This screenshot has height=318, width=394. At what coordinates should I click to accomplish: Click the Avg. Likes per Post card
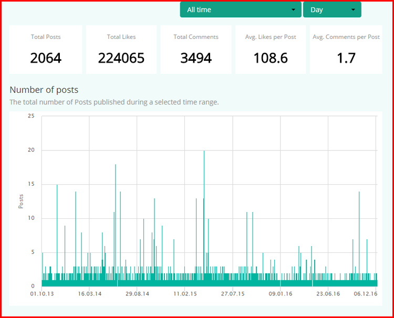click(271, 49)
